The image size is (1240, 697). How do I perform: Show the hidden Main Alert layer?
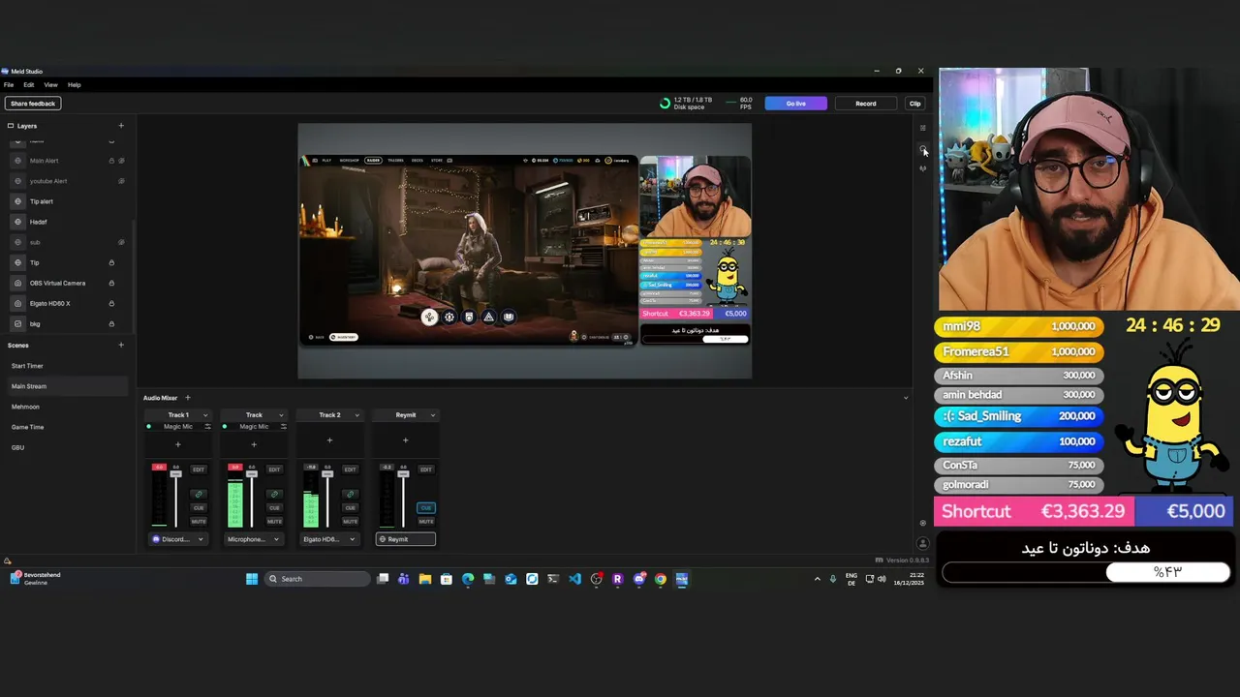pyautogui.click(x=121, y=161)
